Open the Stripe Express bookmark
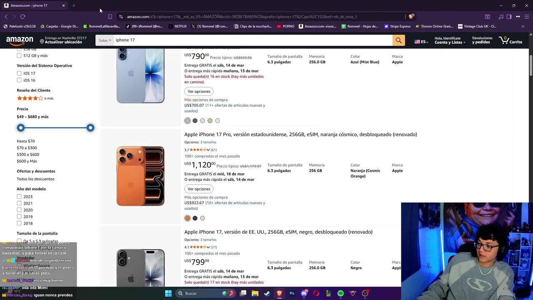Screen dimensions: 533x300 (x=397, y=26)
